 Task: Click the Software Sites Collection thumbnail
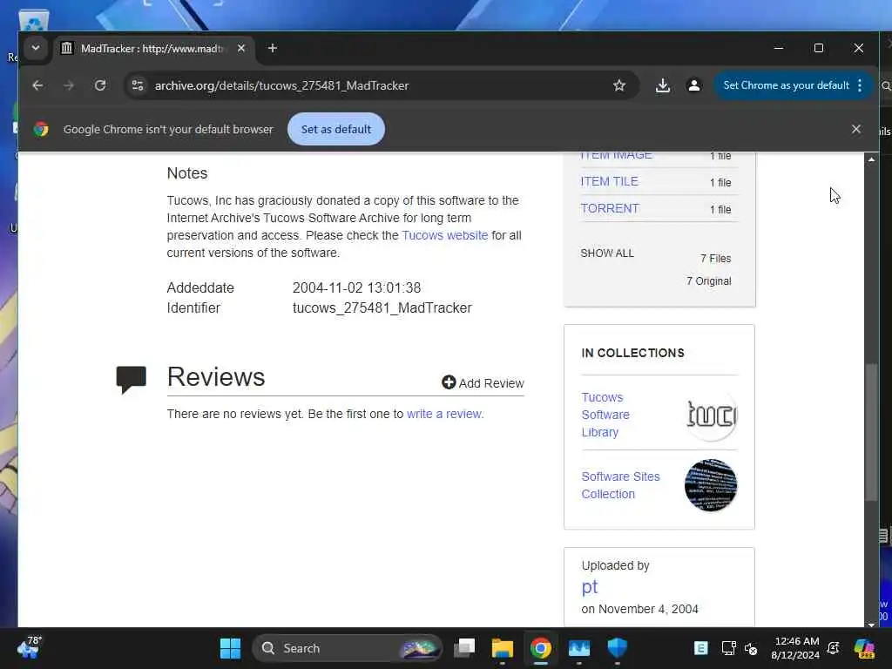711,485
